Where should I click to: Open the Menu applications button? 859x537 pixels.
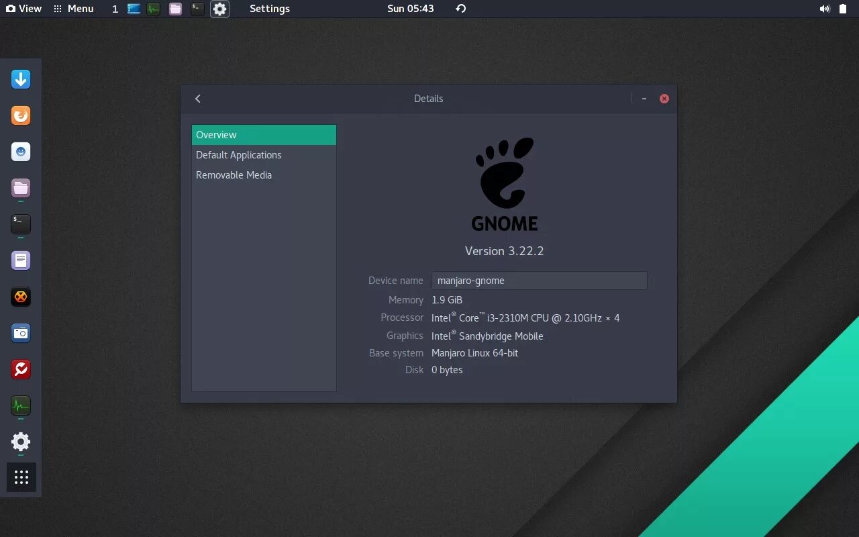point(74,9)
